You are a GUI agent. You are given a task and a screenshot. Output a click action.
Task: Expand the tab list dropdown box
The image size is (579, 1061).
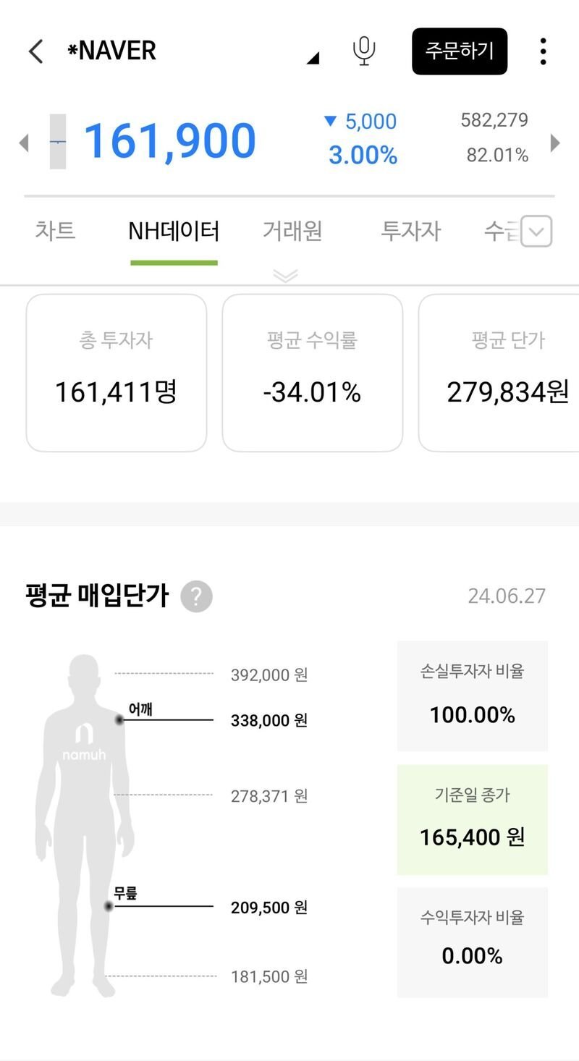coord(536,232)
